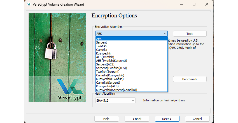Choose Kuznyechik(Serpent(Camellia)) cascade
Screen dimensions: 238x123
tap(131, 90)
